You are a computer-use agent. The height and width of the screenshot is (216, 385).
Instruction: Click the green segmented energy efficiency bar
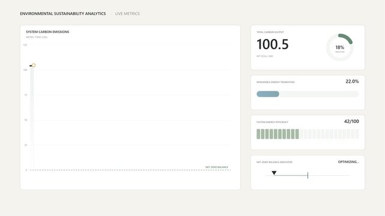[x=277, y=134]
